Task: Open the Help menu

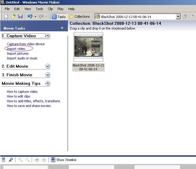Action: [x=71, y=9]
